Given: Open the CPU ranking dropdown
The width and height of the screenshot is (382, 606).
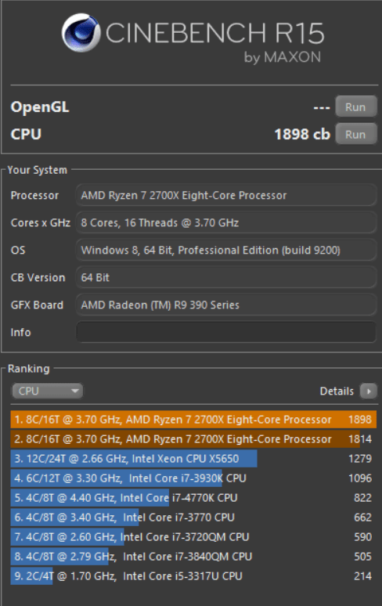Looking at the screenshot, I should point(48,391).
